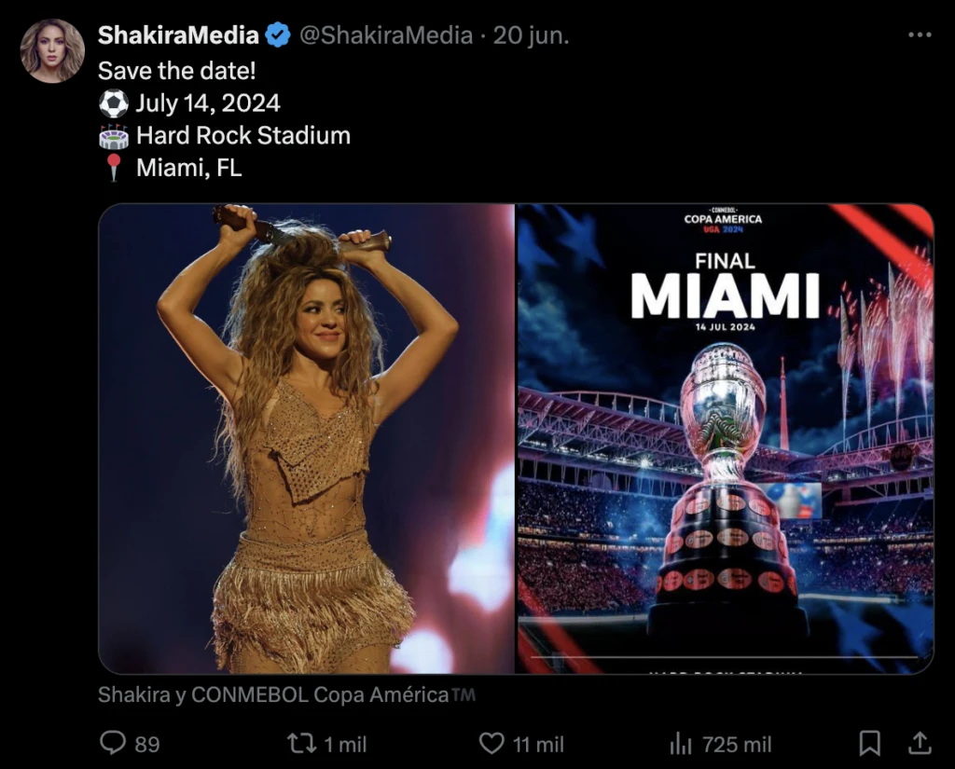The height and width of the screenshot is (769, 955).
Task: View post analytics via the bar chart icon
Action: [681, 743]
